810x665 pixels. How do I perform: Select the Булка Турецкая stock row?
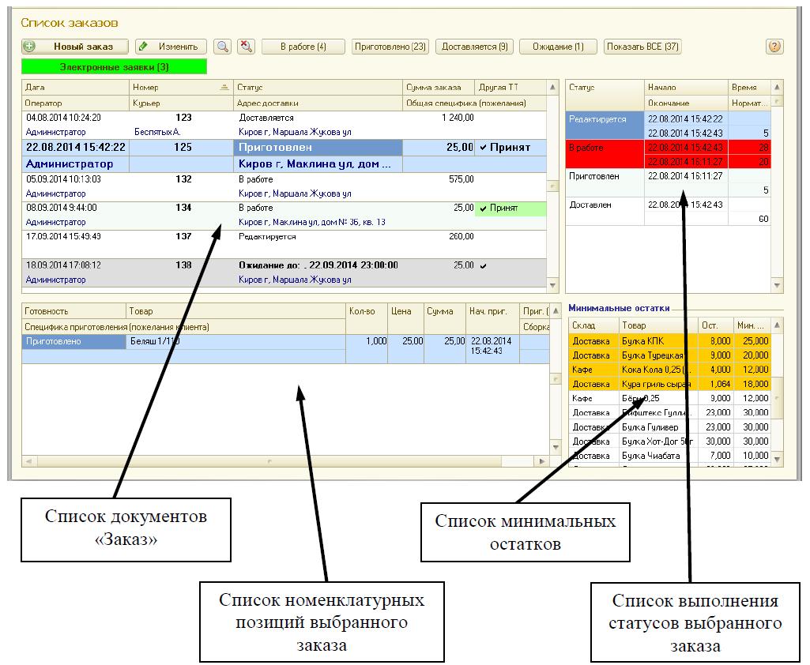click(x=669, y=355)
